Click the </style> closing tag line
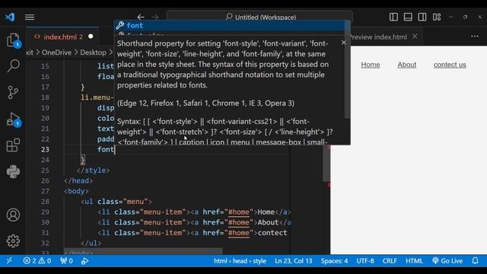This screenshot has height=274, width=487. 93,170
